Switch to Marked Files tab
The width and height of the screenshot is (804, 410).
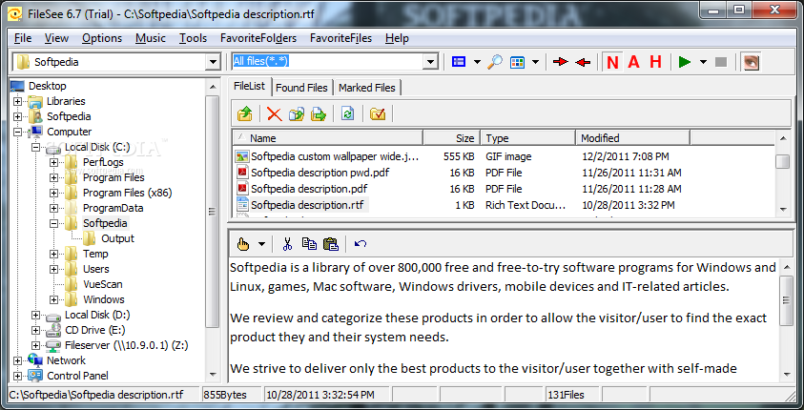tap(367, 88)
